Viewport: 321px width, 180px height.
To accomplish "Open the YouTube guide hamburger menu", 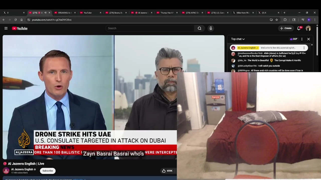I will coord(6,28).
